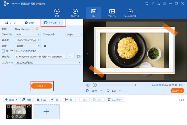
Task: Open the コンプリート completion action dropdown
Action: pyautogui.click(x=48, y=62)
